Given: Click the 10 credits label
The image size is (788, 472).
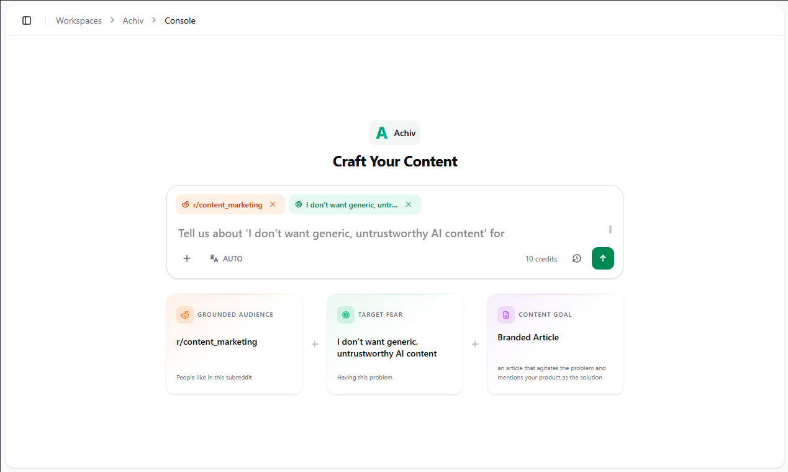Looking at the screenshot, I should tap(541, 259).
